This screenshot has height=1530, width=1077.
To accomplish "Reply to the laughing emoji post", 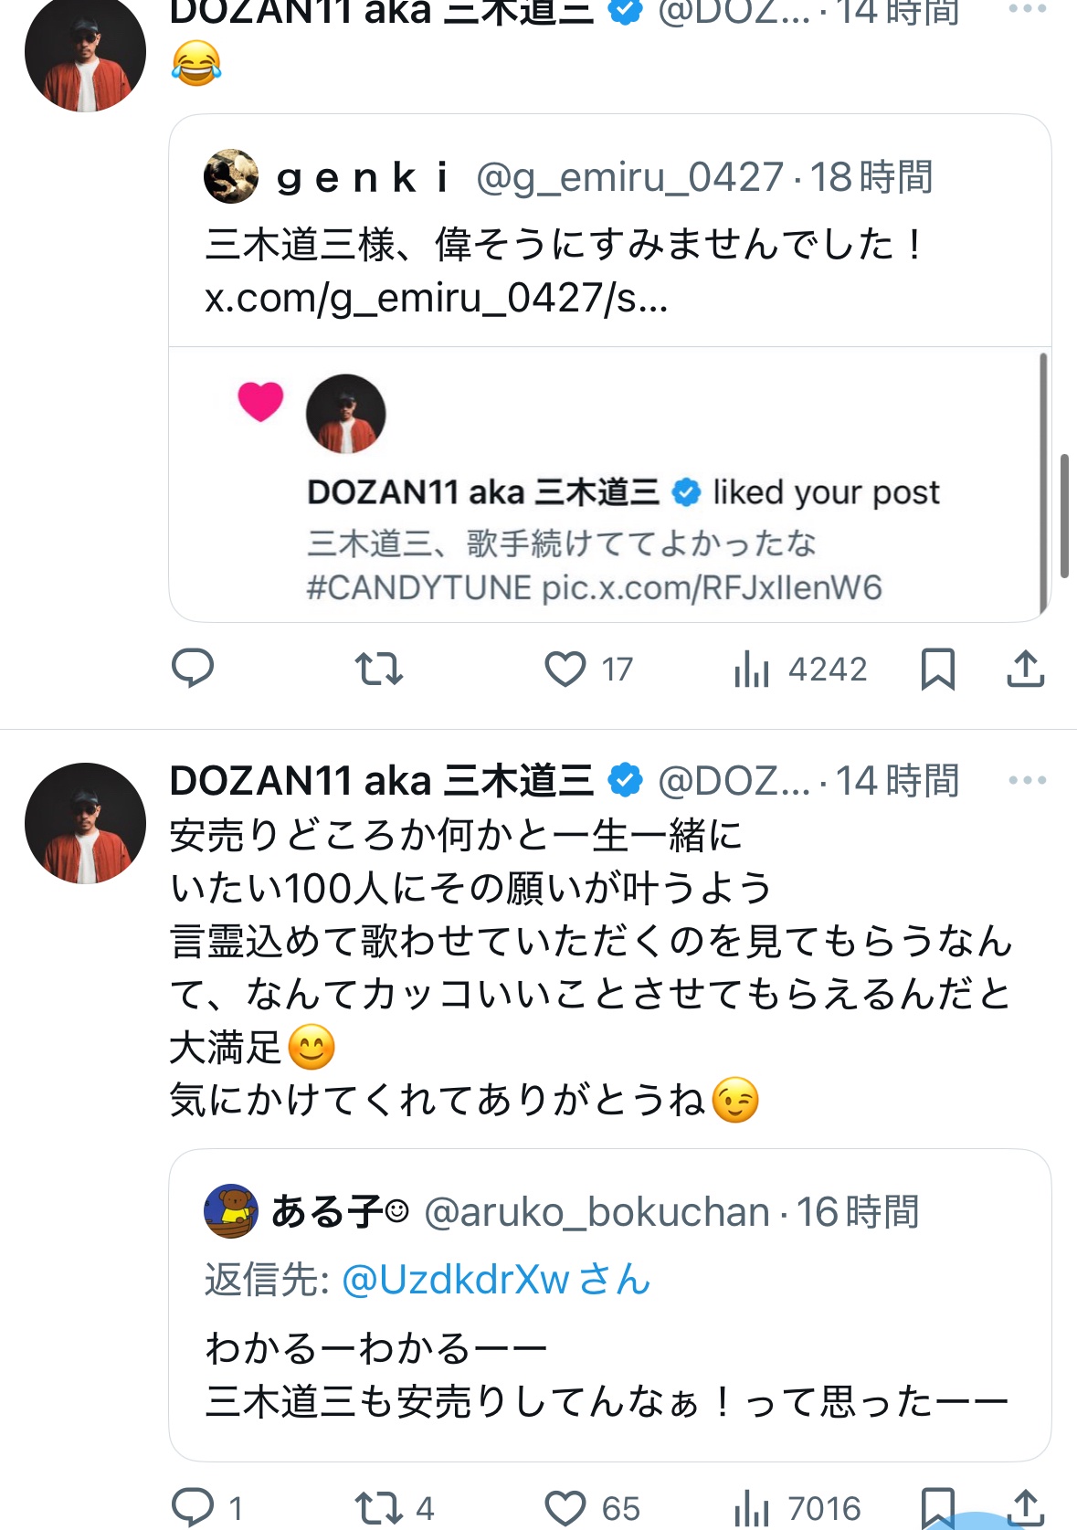I will coord(193,669).
